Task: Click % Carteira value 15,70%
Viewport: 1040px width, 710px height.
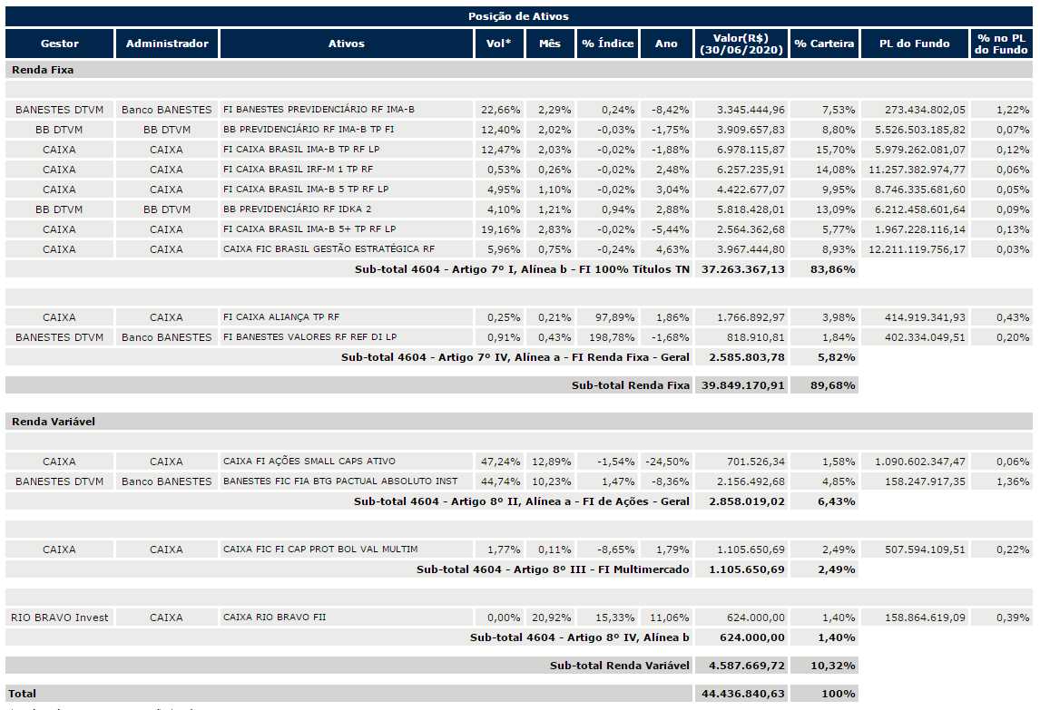Action: [836, 150]
